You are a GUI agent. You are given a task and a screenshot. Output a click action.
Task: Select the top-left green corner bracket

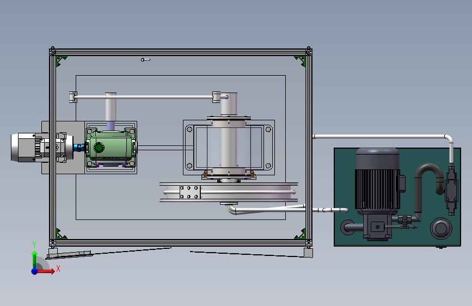[61, 60]
